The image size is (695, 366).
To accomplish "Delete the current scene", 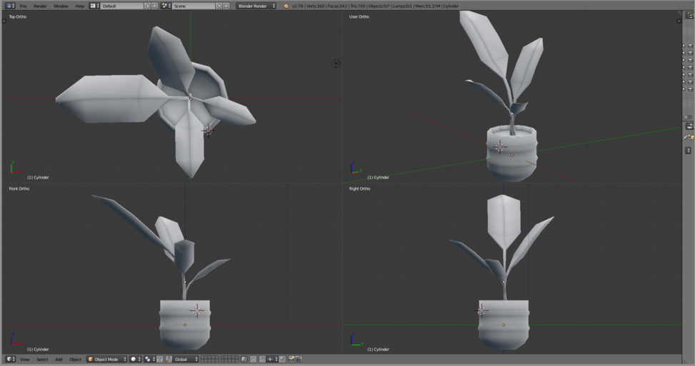I will [x=226, y=6].
